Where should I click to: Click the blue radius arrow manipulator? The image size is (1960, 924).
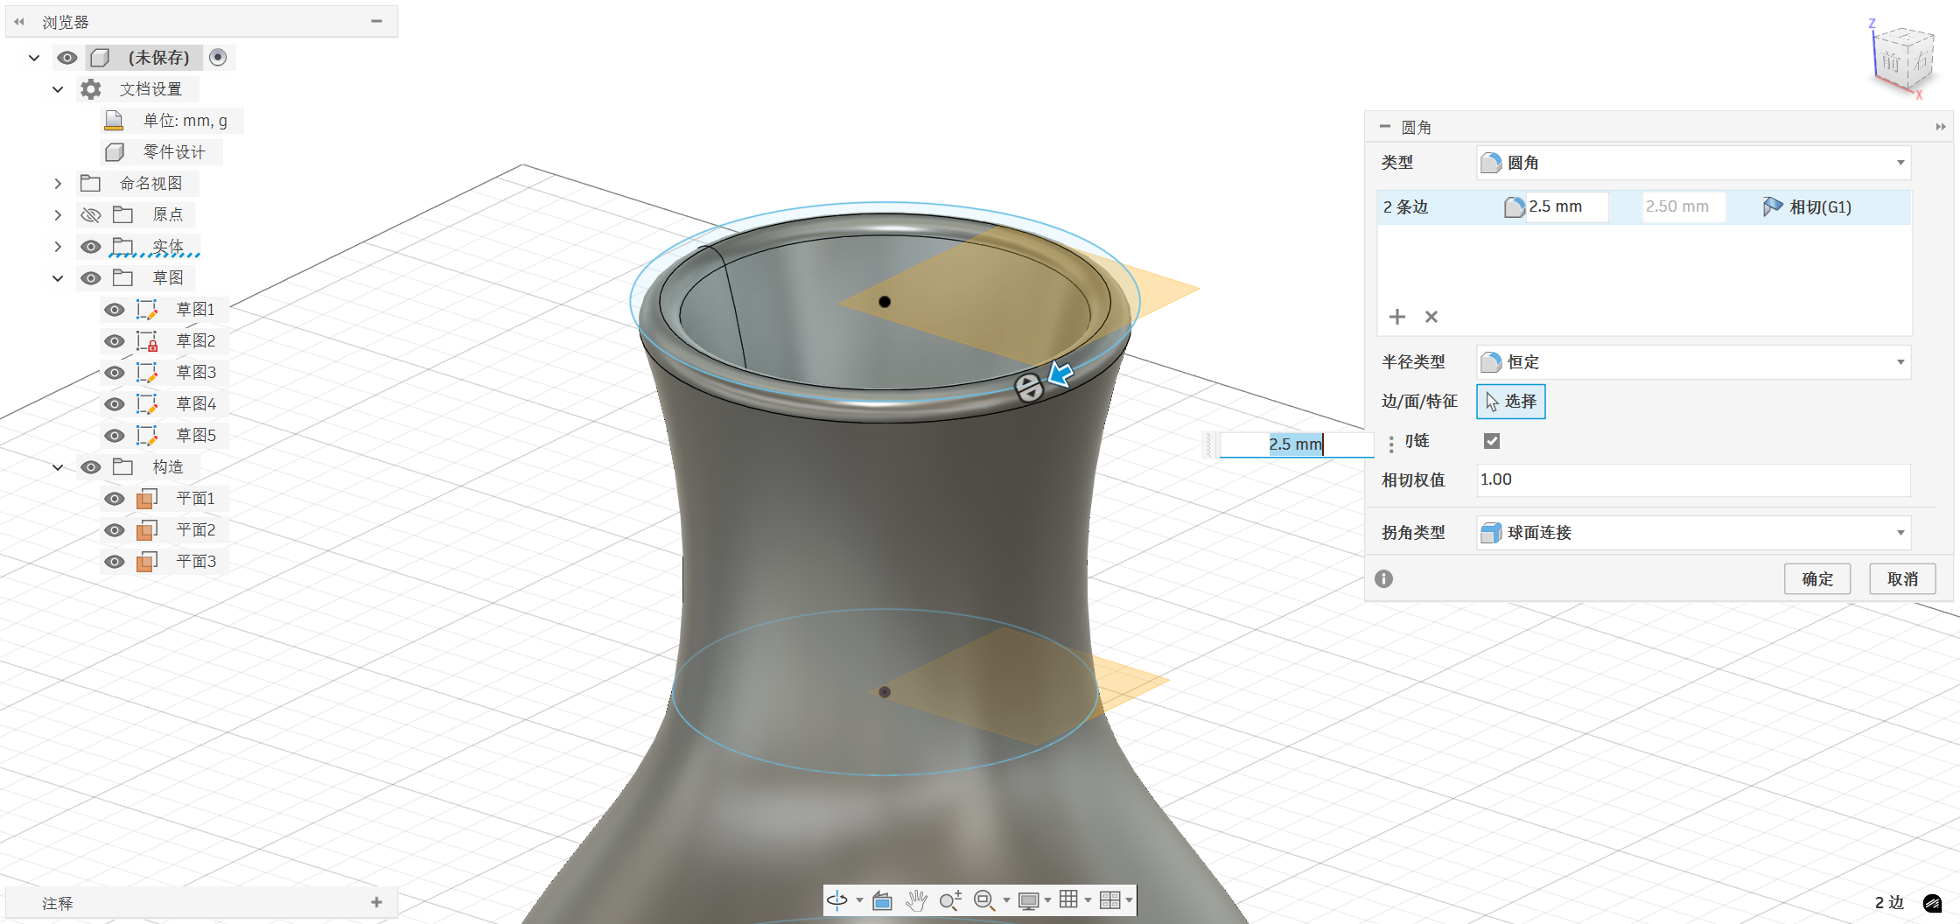coord(1060,374)
